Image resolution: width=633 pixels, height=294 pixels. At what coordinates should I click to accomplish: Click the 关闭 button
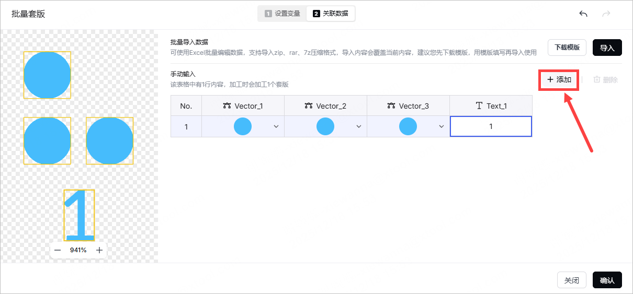click(x=571, y=280)
